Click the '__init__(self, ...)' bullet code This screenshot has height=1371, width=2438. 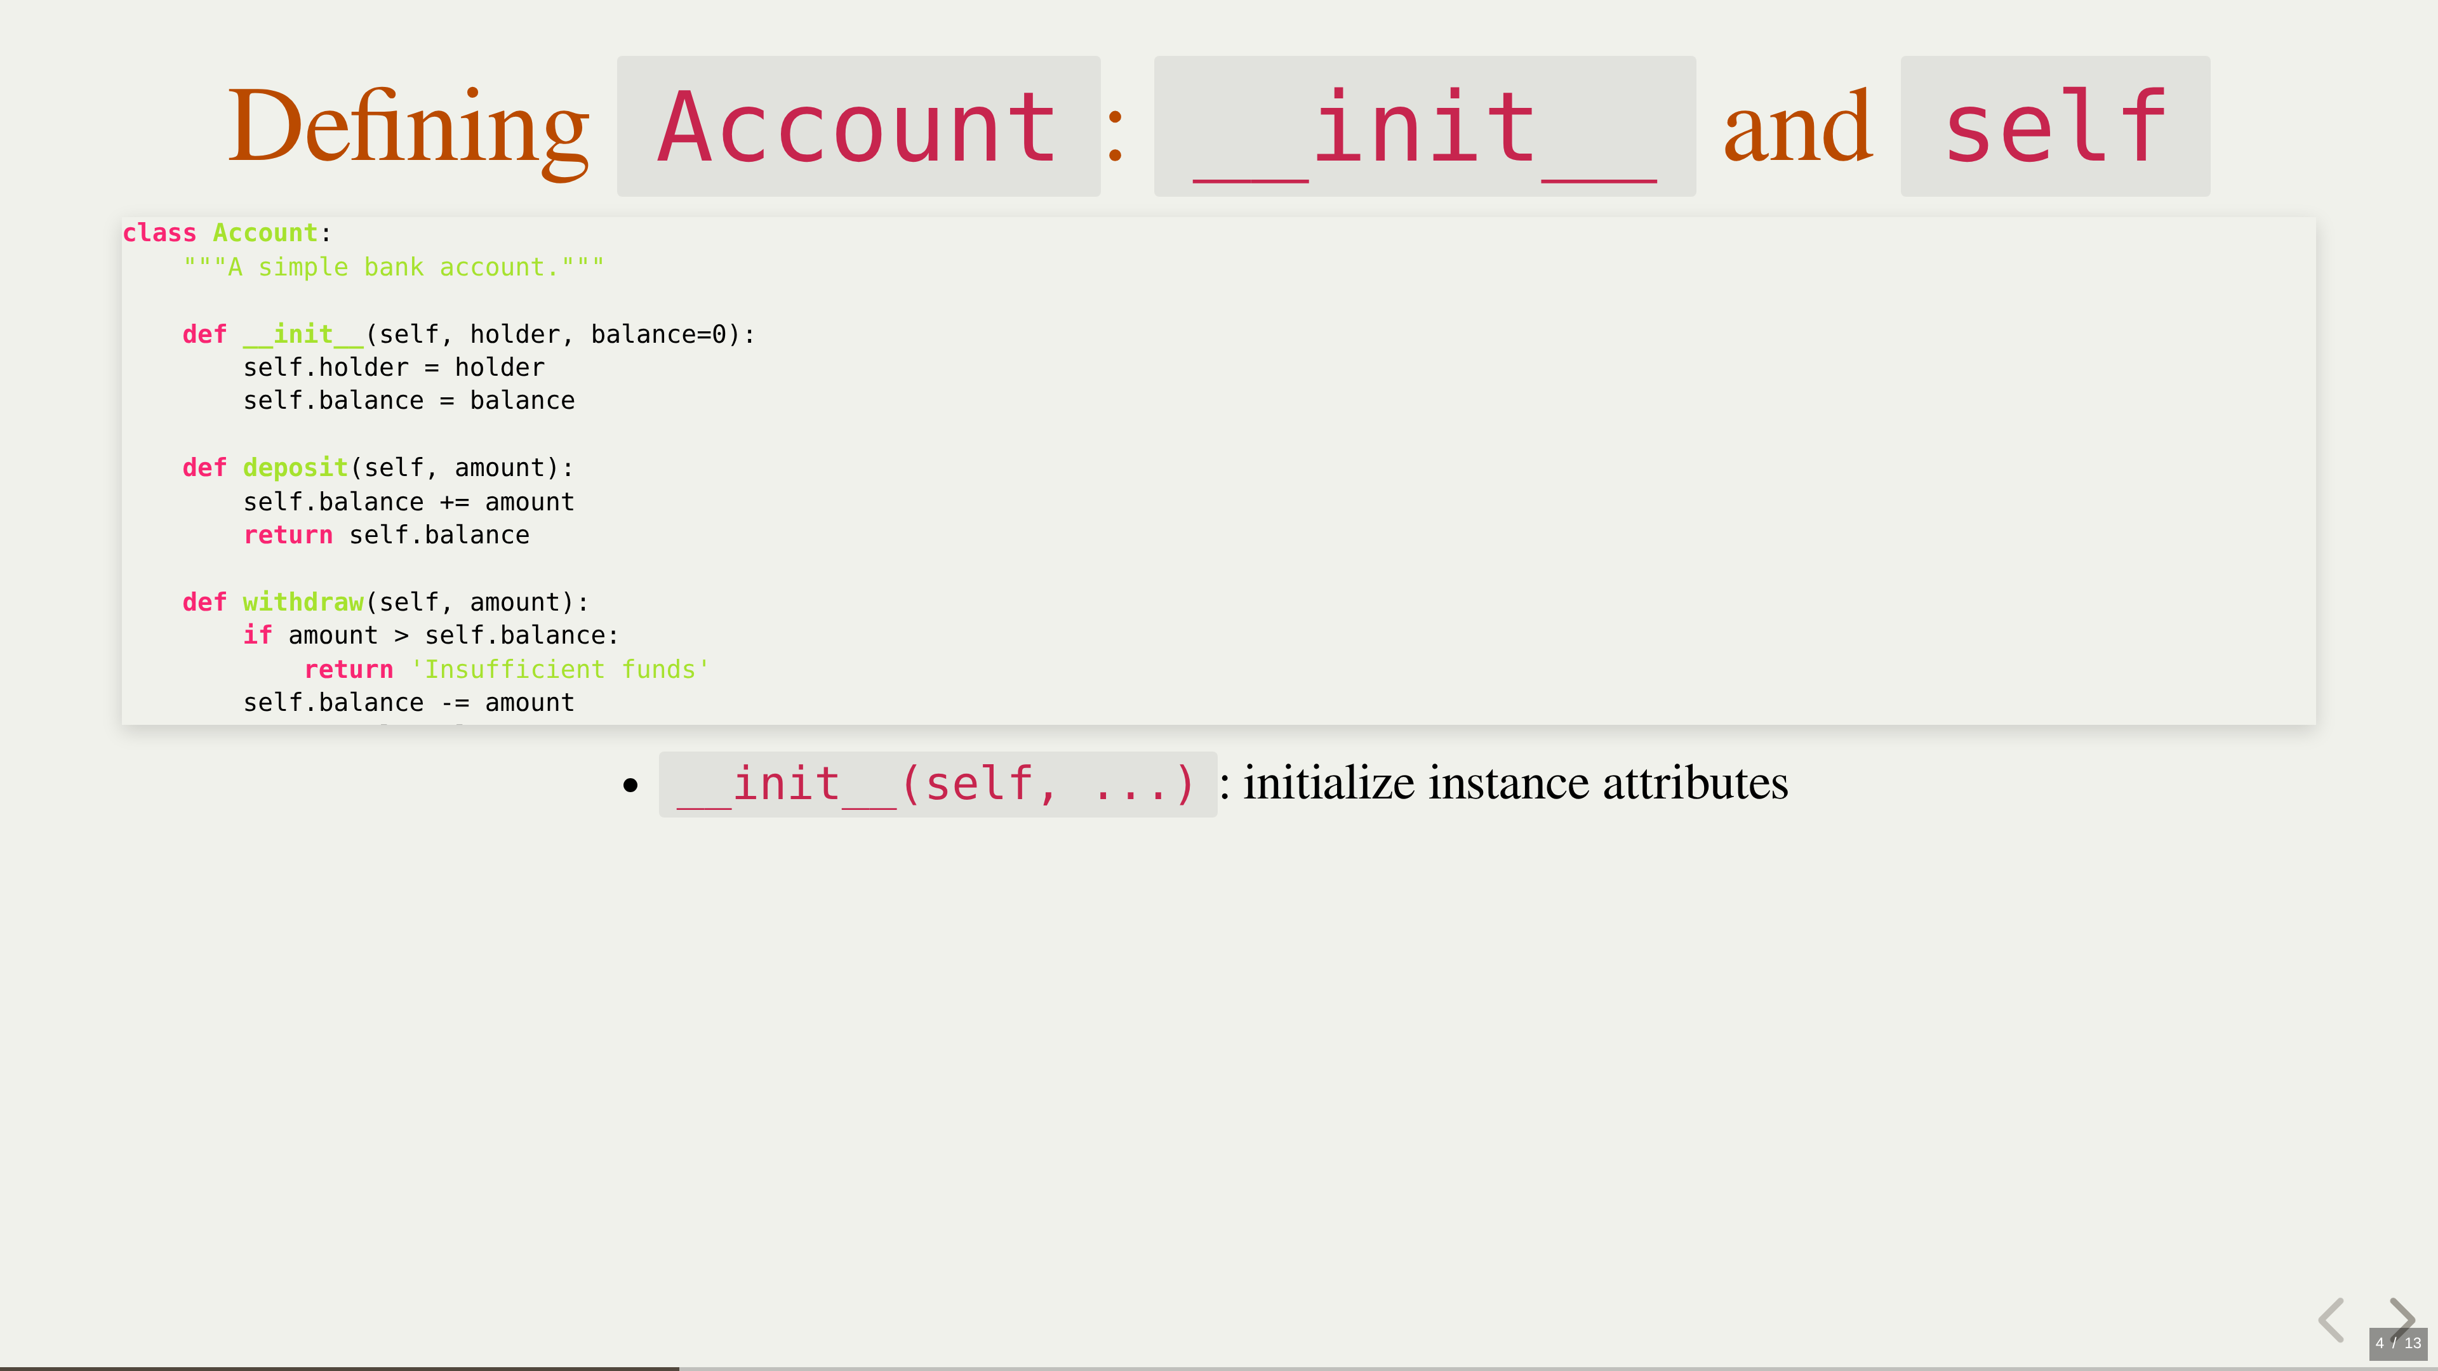937,785
